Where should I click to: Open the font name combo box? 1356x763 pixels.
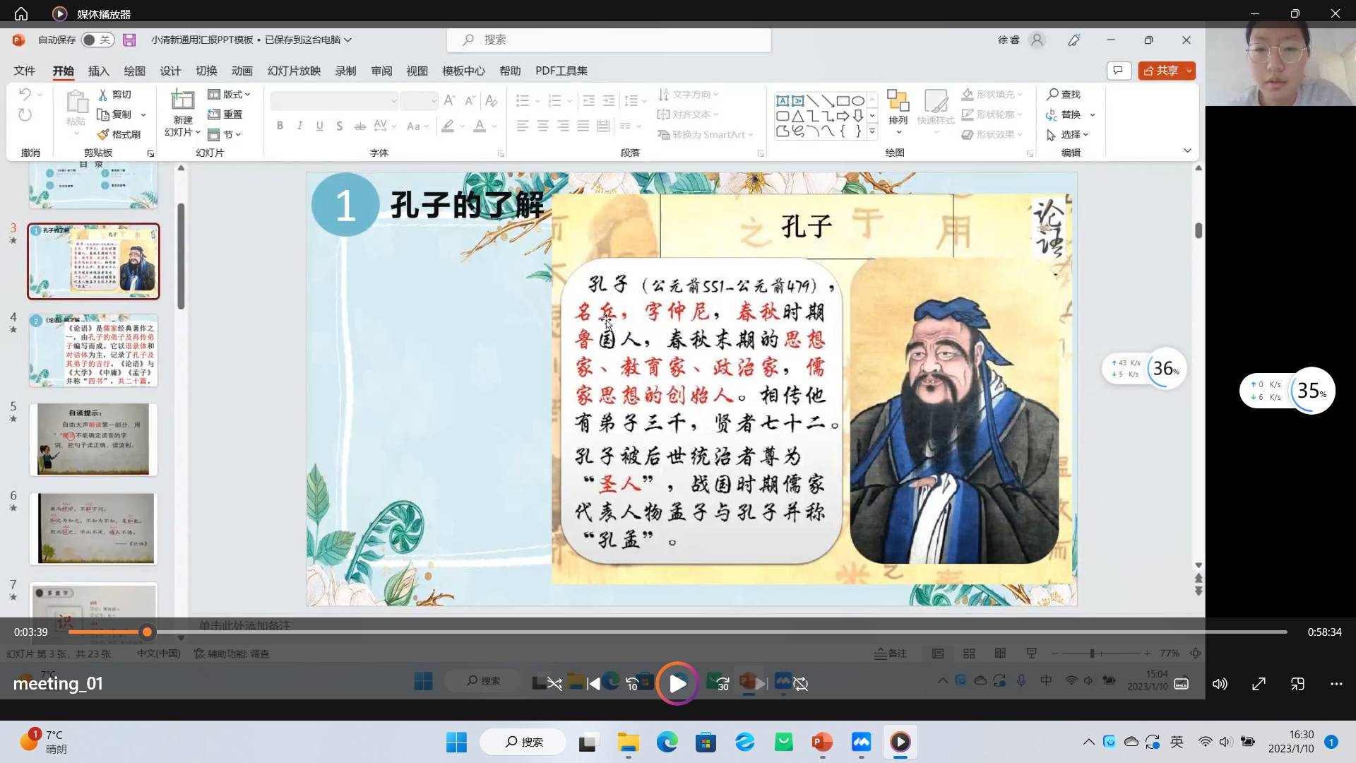(335, 101)
